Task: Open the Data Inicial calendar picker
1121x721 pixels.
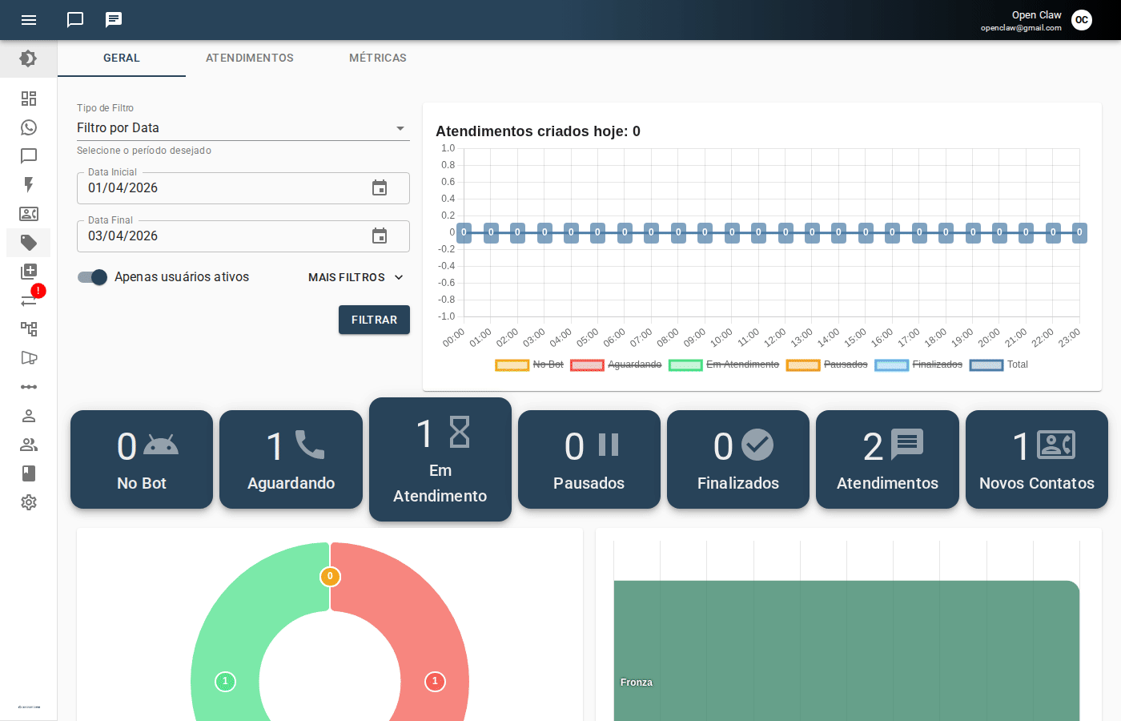Action: click(x=380, y=188)
